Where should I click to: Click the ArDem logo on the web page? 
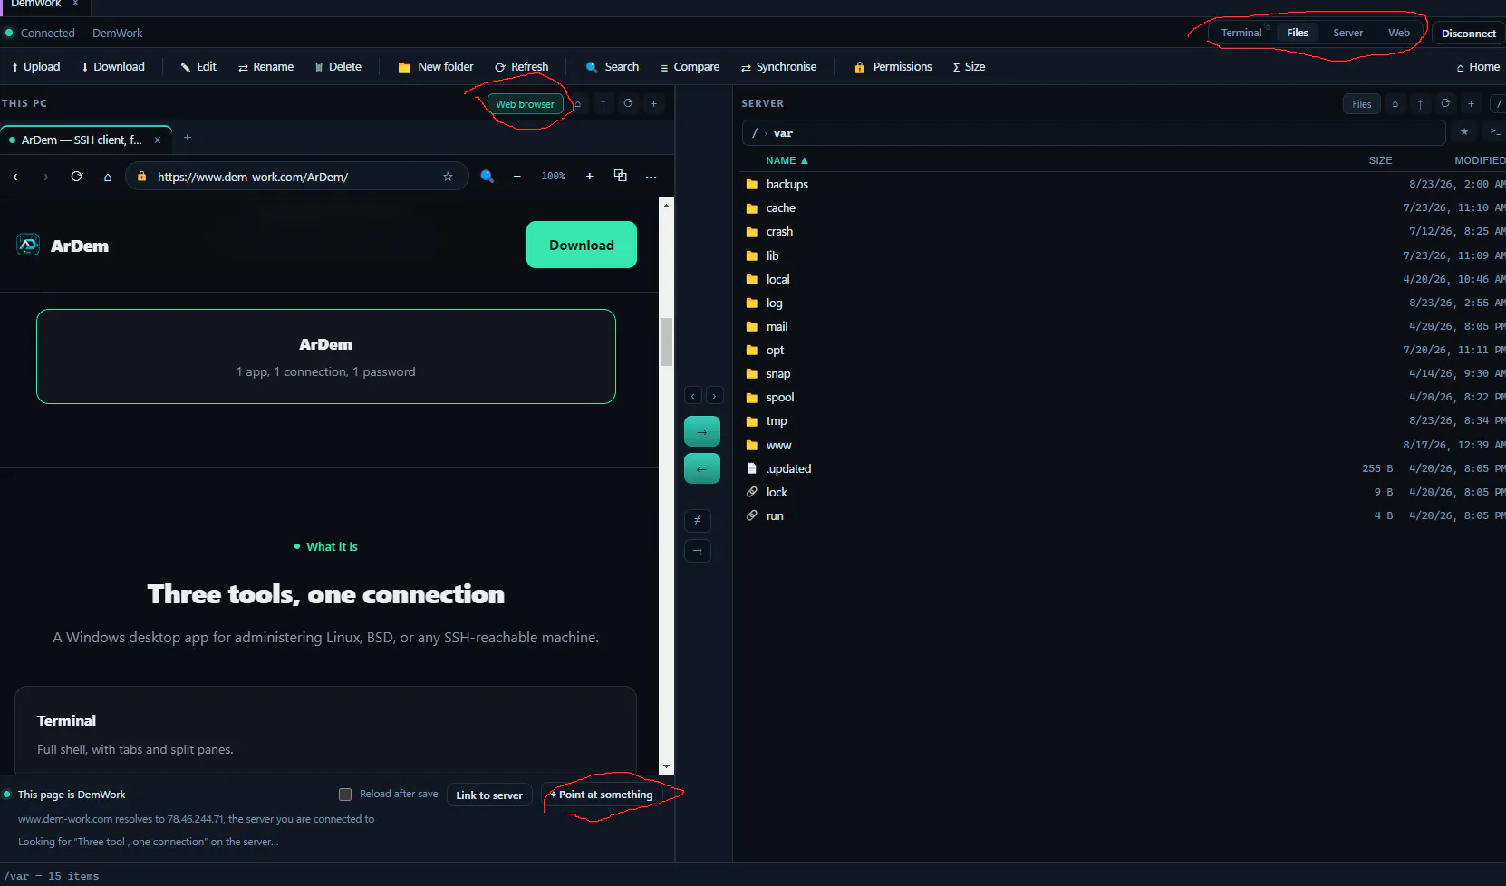(x=63, y=246)
